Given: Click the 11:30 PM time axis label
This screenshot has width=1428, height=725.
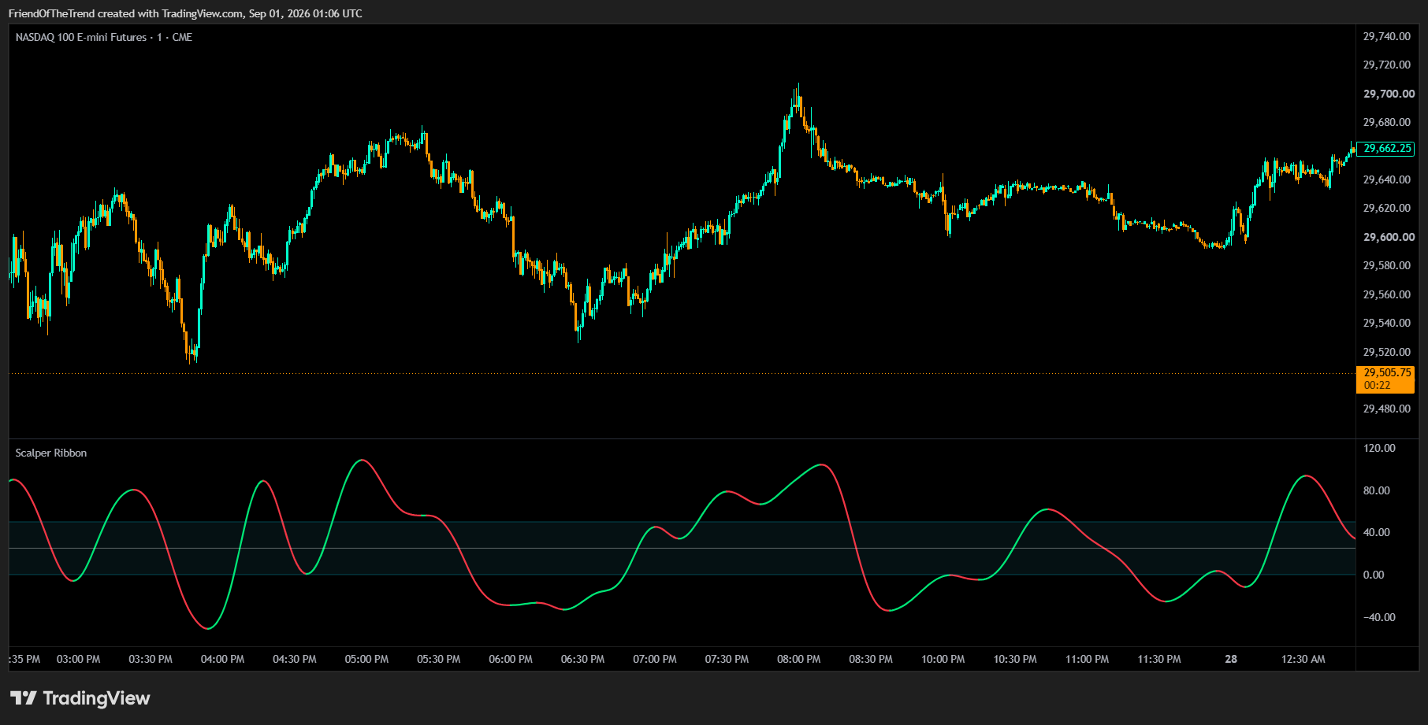Looking at the screenshot, I should click(1159, 659).
